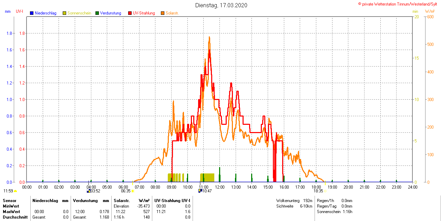Click the 06:35 sunrise time label
This screenshot has width=441, height=221.
(x=126, y=191)
